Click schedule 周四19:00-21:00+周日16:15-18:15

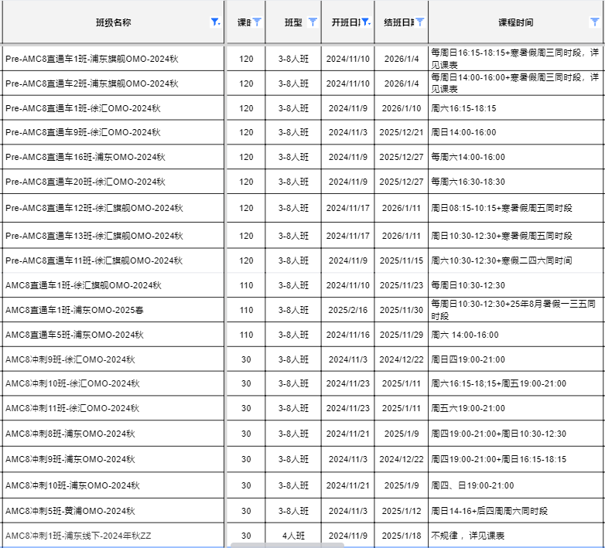tap(516, 459)
